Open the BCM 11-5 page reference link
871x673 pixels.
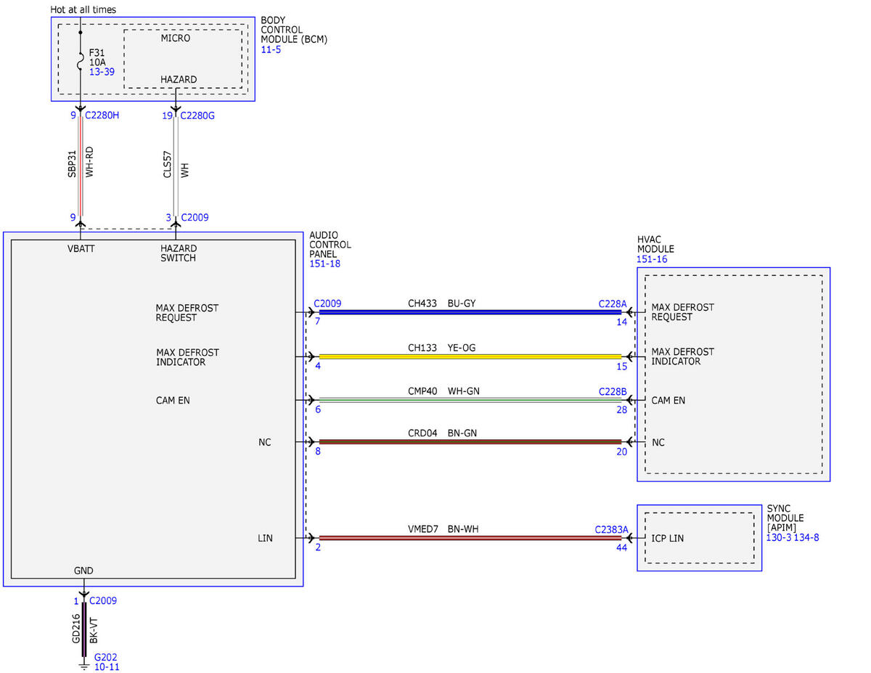tap(270, 50)
